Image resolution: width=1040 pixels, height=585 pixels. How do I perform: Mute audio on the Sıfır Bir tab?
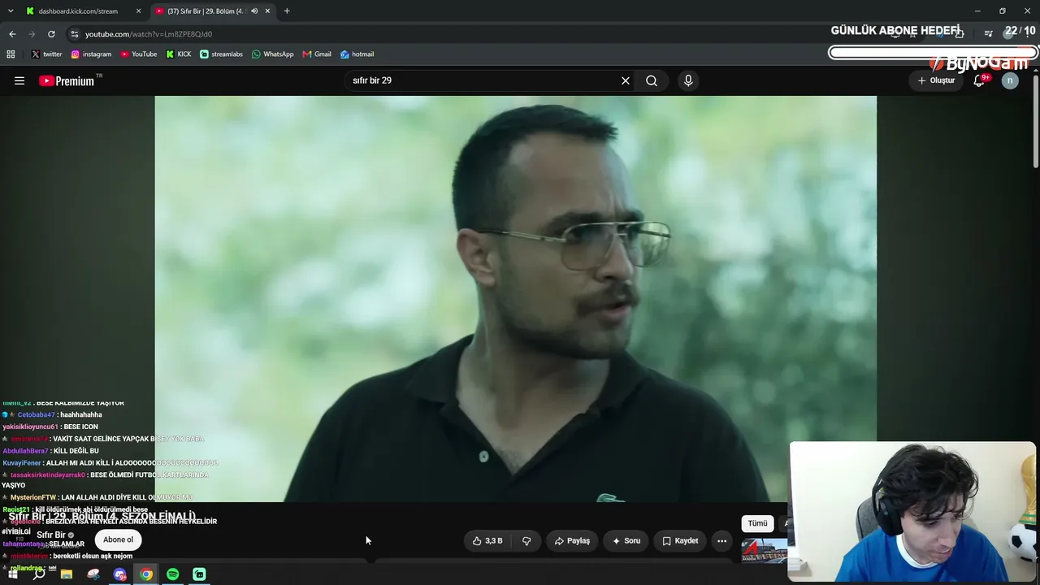[254, 11]
